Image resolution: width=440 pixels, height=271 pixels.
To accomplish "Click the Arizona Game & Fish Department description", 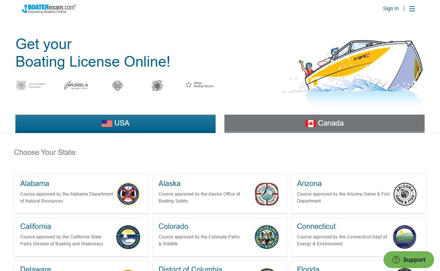I will point(344,197).
